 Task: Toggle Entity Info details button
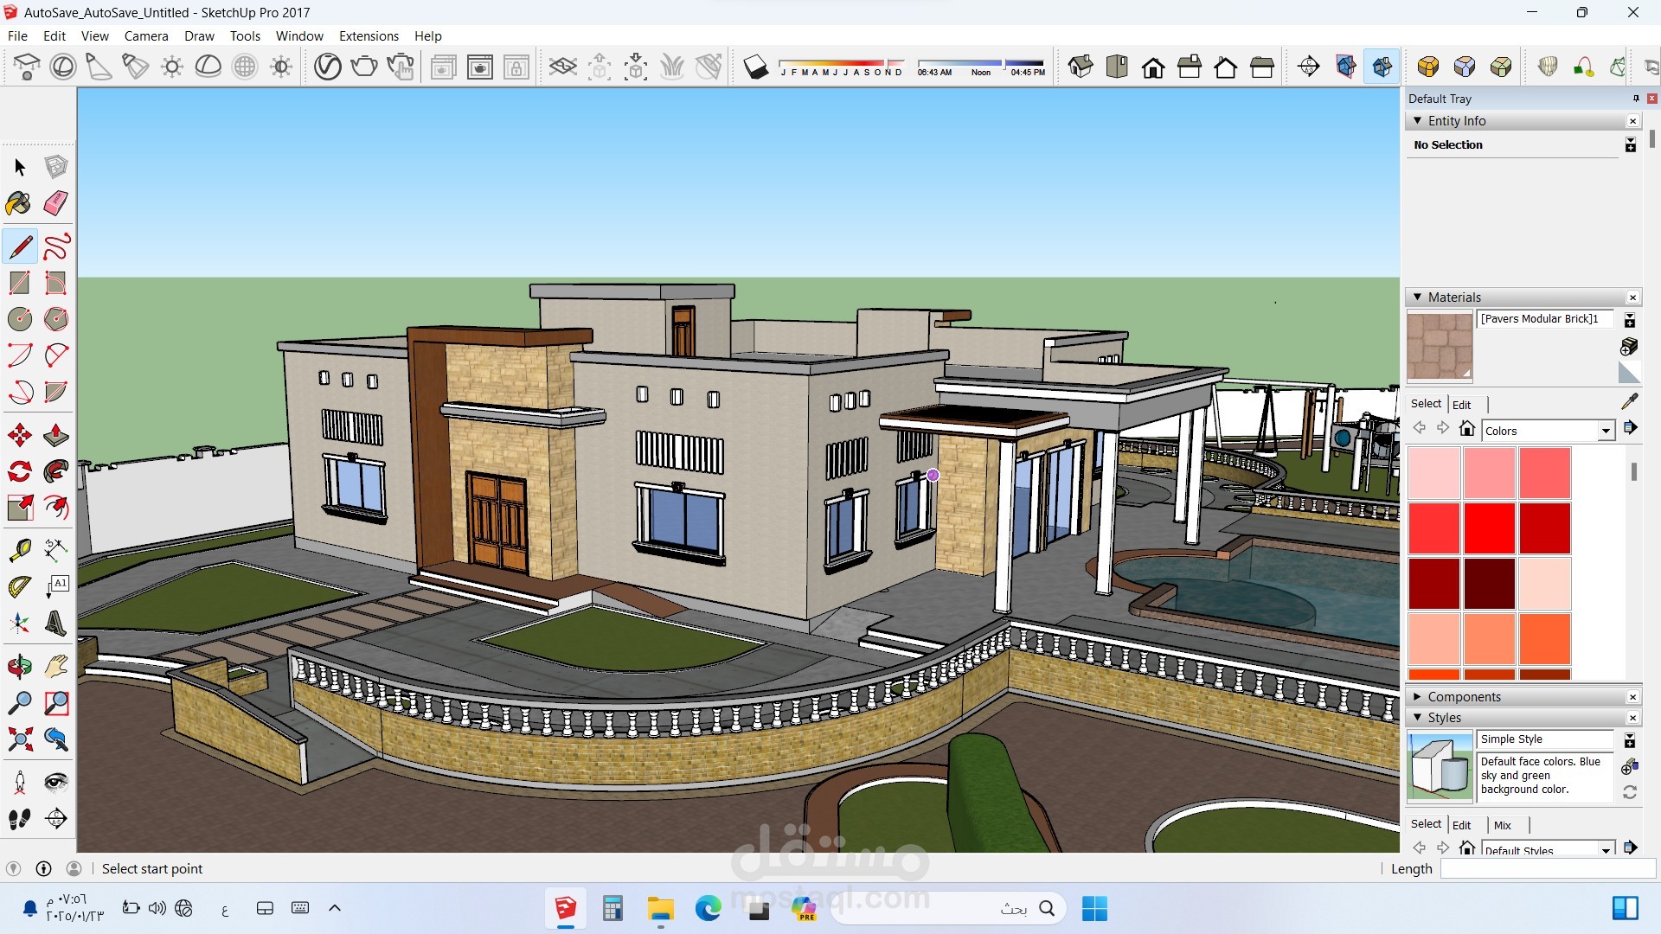click(1630, 145)
